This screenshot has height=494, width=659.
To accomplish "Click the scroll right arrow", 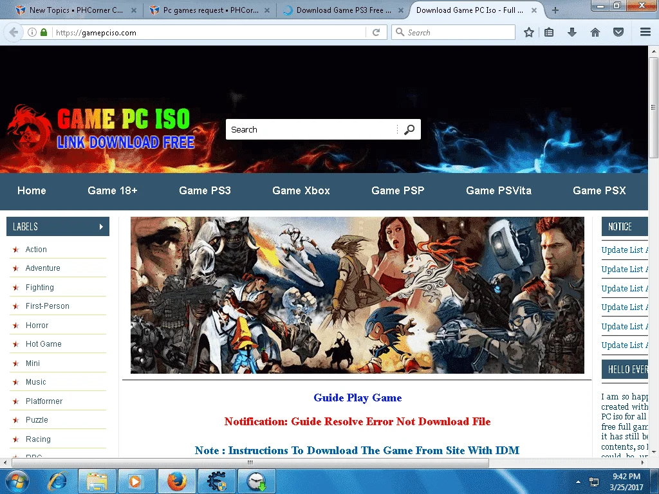I will [x=643, y=462].
